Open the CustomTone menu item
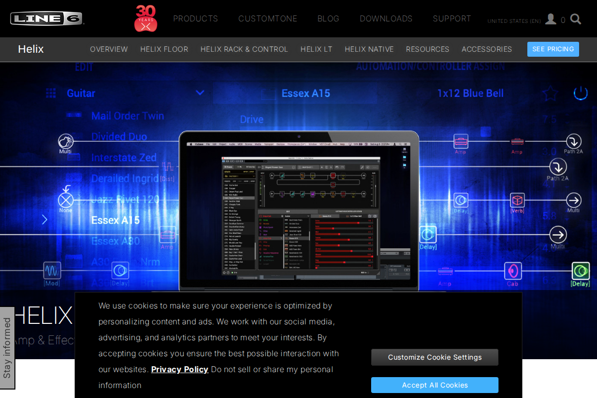This screenshot has height=398, width=597. point(268,18)
